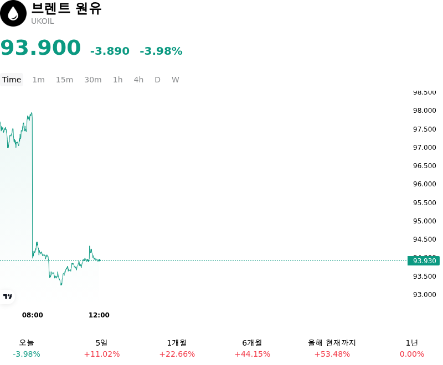Select the 5일 performance range
The width and height of the screenshot is (443, 365).
[x=102, y=348]
